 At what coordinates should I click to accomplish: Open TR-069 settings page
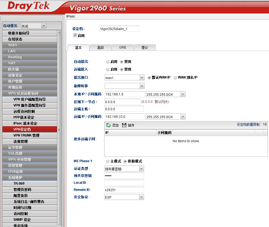pos(30,184)
